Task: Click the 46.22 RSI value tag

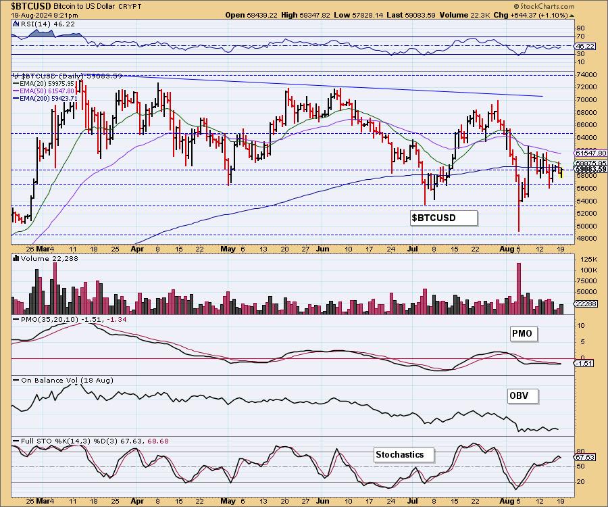Action: tap(586, 46)
